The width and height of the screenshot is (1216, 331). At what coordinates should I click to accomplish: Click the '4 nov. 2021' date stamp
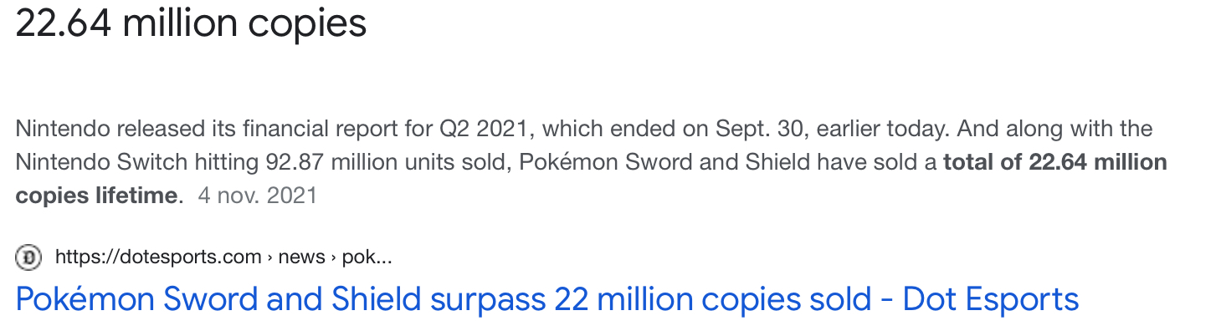tap(258, 196)
